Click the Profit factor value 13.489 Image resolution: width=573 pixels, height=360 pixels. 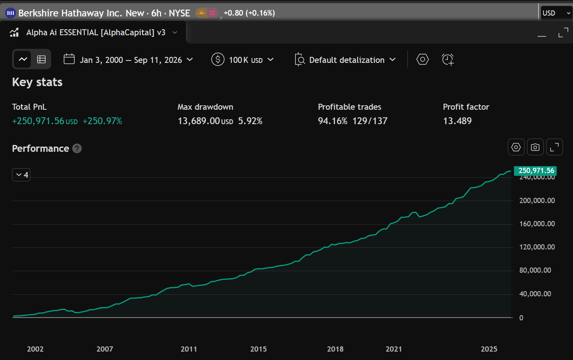[x=457, y=121]
